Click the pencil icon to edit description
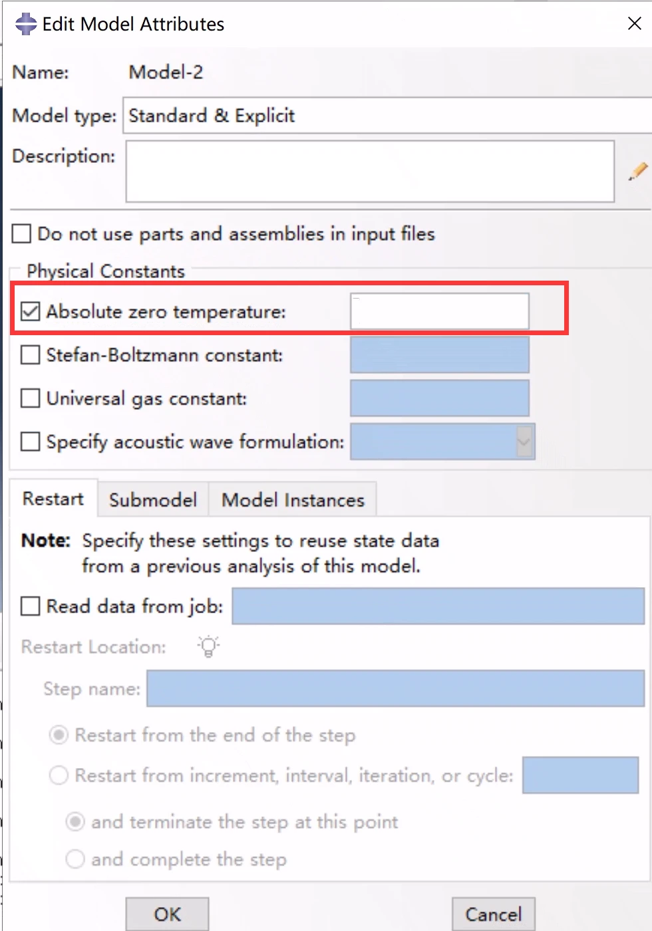 pos(637,171)
